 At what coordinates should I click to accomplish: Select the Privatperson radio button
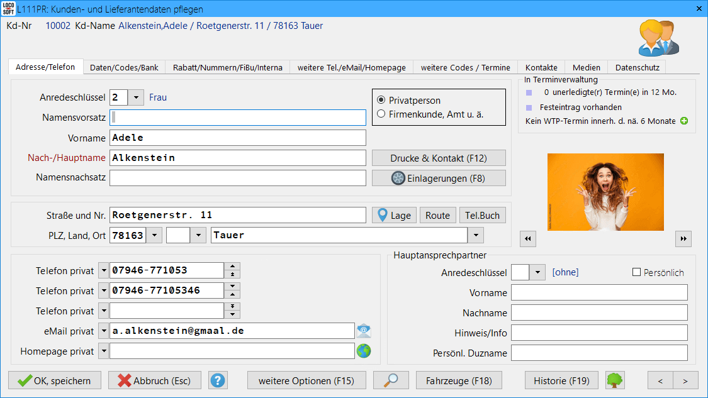click(381, 101)
